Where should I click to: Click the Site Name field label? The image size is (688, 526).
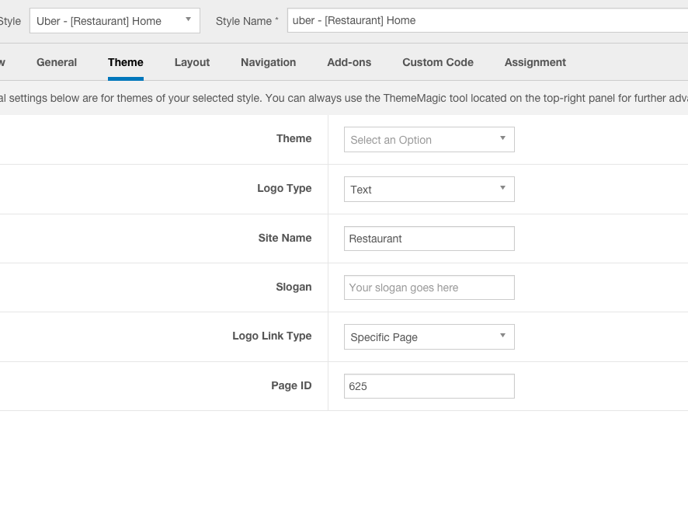[x=285, y=239]
